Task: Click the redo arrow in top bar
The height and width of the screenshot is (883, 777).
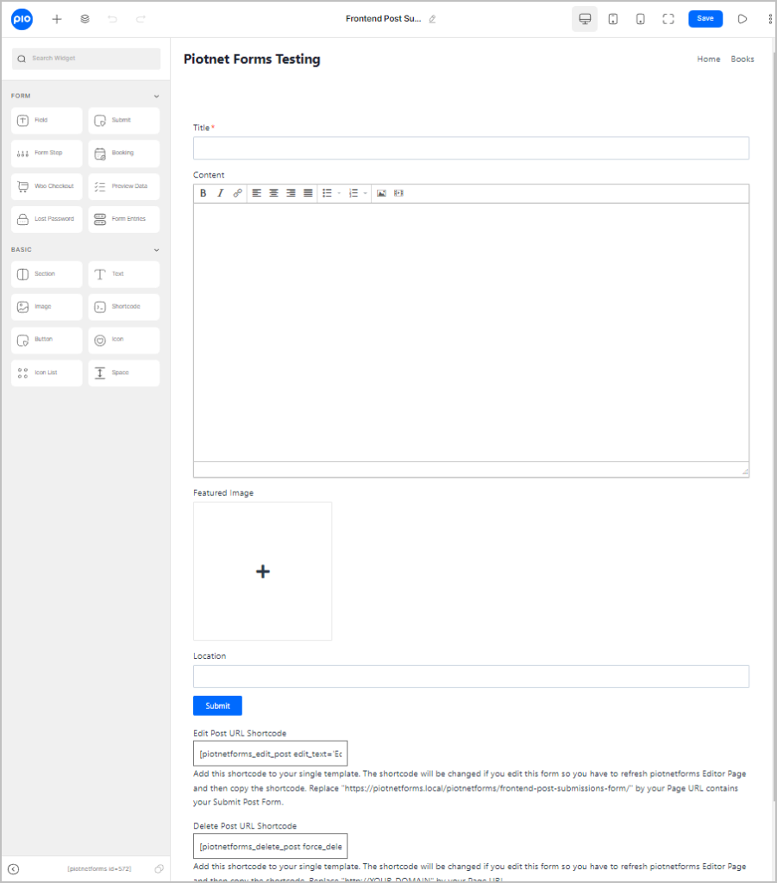Action: (x=141, y=19)
